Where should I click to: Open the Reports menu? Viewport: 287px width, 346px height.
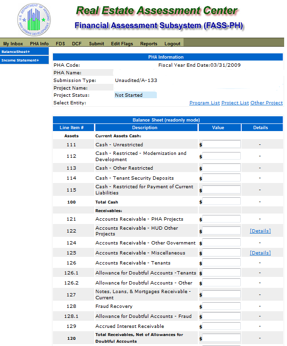[x=149, y=43]
